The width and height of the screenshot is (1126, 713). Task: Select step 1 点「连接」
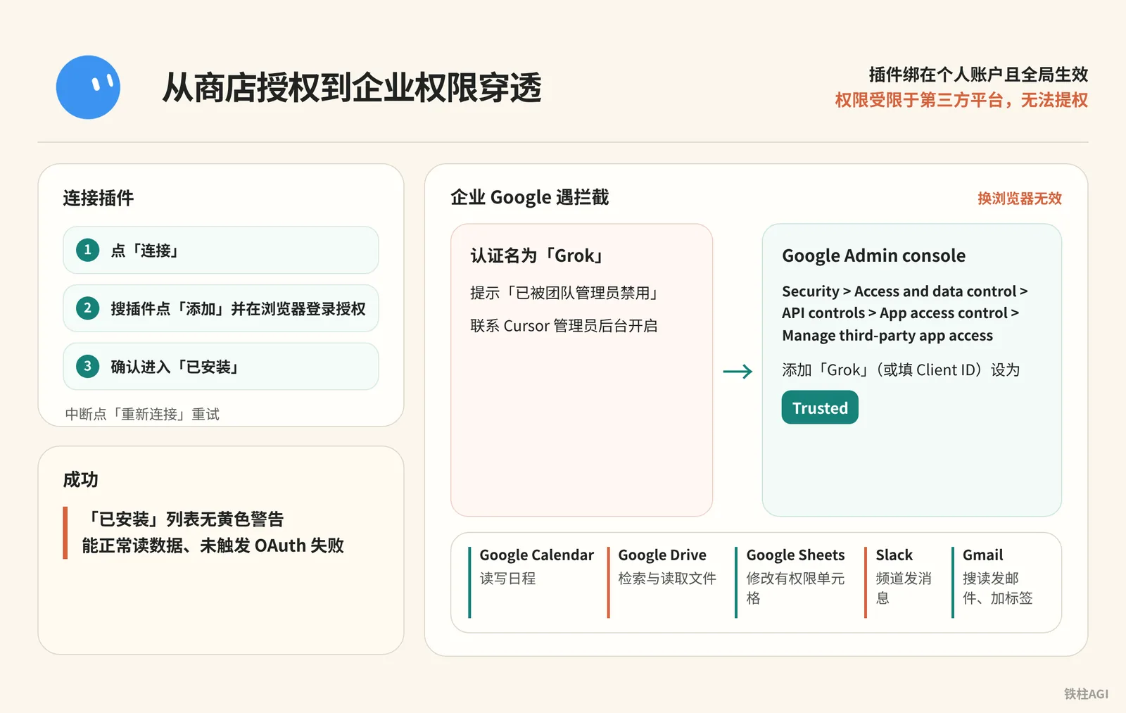coord(221,250)
